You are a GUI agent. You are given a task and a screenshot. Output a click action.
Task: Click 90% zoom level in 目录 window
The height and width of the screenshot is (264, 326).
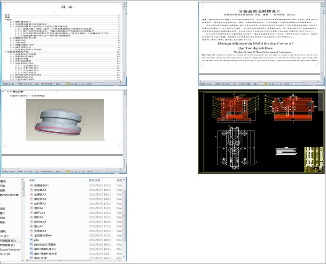(89, 84)
